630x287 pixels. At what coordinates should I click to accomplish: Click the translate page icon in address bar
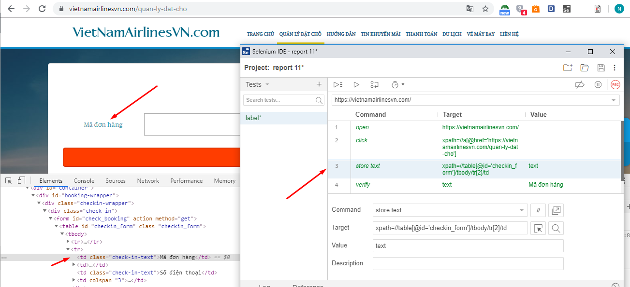coord(469,9)
